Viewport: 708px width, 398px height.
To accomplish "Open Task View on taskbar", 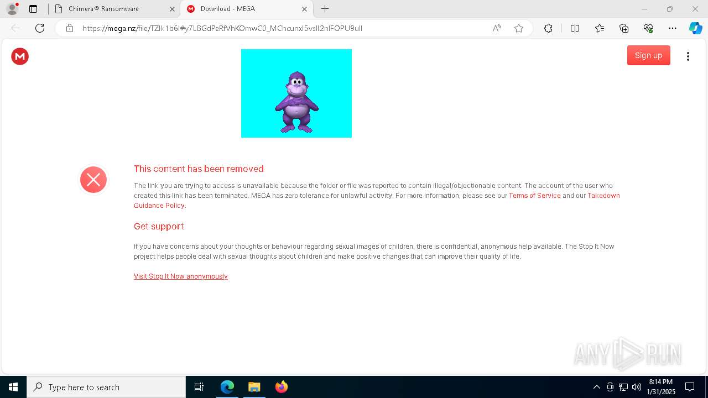I will coord(199,387).
